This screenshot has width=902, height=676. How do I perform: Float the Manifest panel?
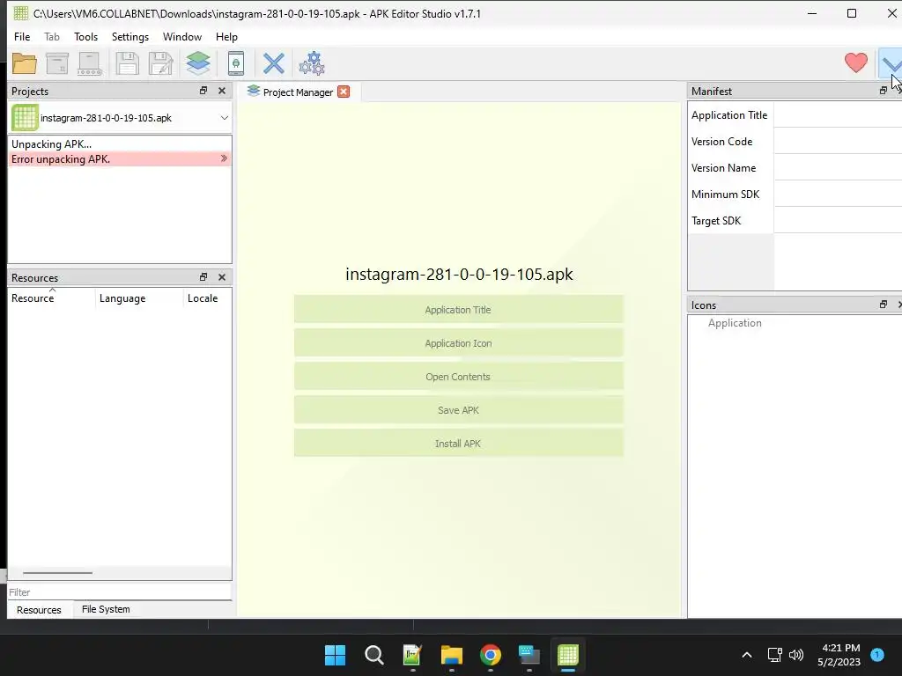(883, 91)
